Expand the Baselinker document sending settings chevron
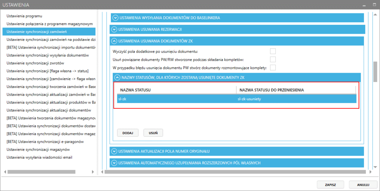Image resolution: width=380 pixels, height=191 pixels. [115, 18]
